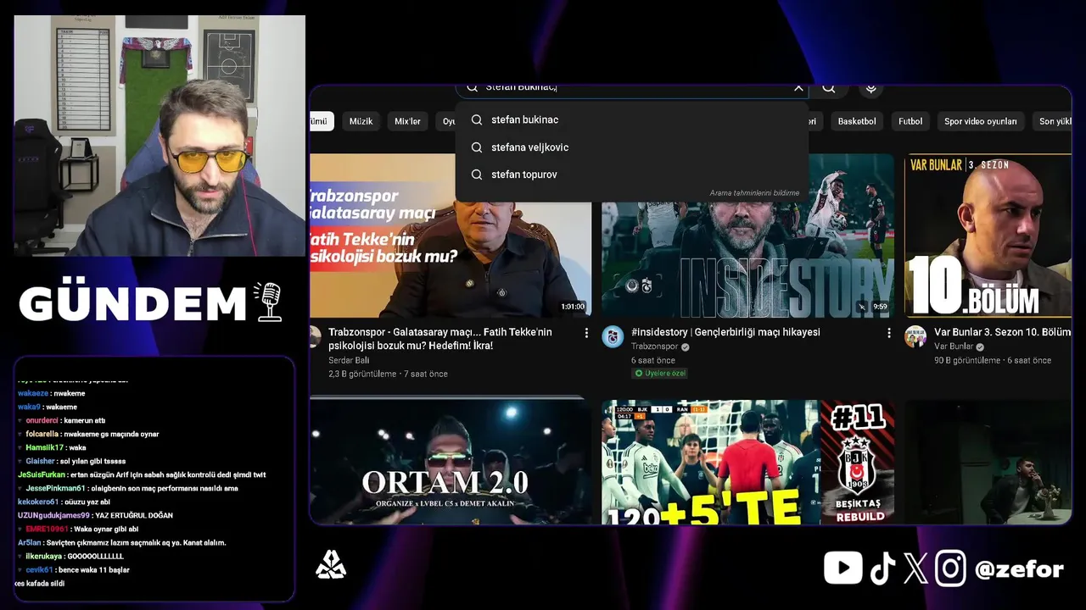Screen dimensions: 1086x610
Task: Select the 'Basketbol' filter chip
Action: click(857, 121)
